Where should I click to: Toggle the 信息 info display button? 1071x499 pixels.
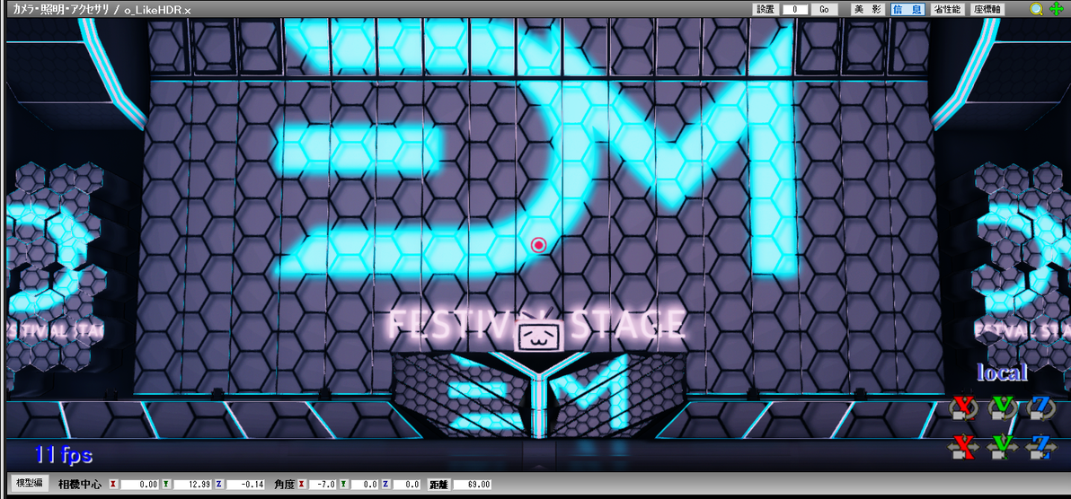907,10
